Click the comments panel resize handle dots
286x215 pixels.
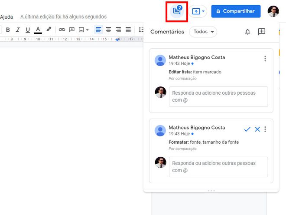point(211,191)
